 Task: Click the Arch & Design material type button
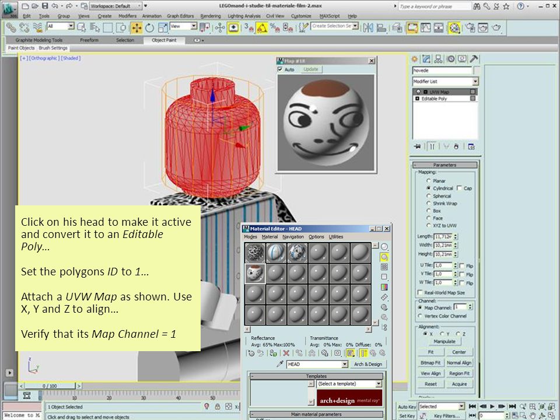[368, 364]
